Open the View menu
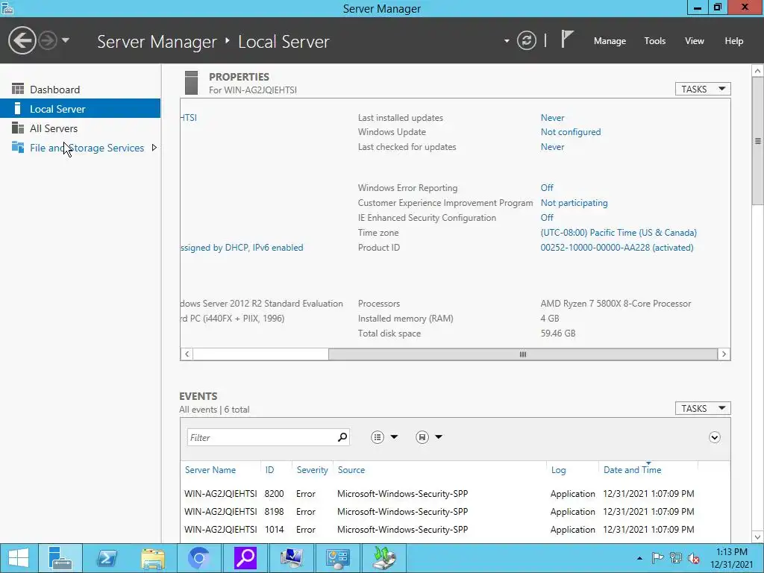 tap(694, 41)
